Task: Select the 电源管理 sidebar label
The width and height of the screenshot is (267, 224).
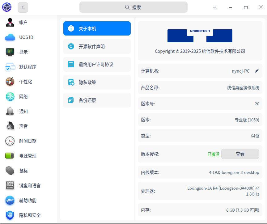Action: point(28,156)
